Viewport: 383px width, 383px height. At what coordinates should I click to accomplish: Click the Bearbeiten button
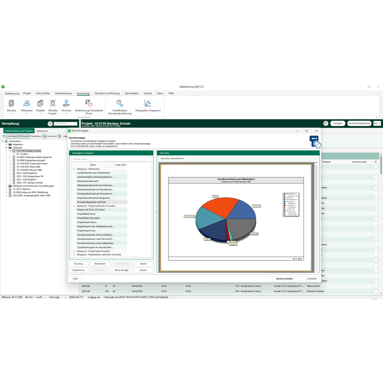point(100,264)
